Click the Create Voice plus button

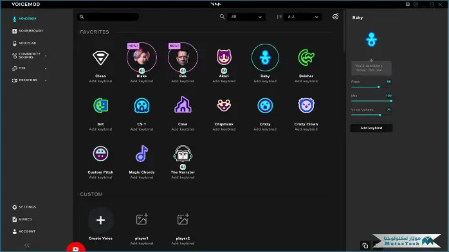(x=100, y=221)
